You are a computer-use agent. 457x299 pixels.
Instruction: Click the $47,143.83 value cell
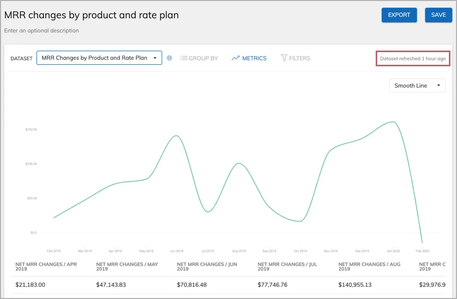click(111, 285)
